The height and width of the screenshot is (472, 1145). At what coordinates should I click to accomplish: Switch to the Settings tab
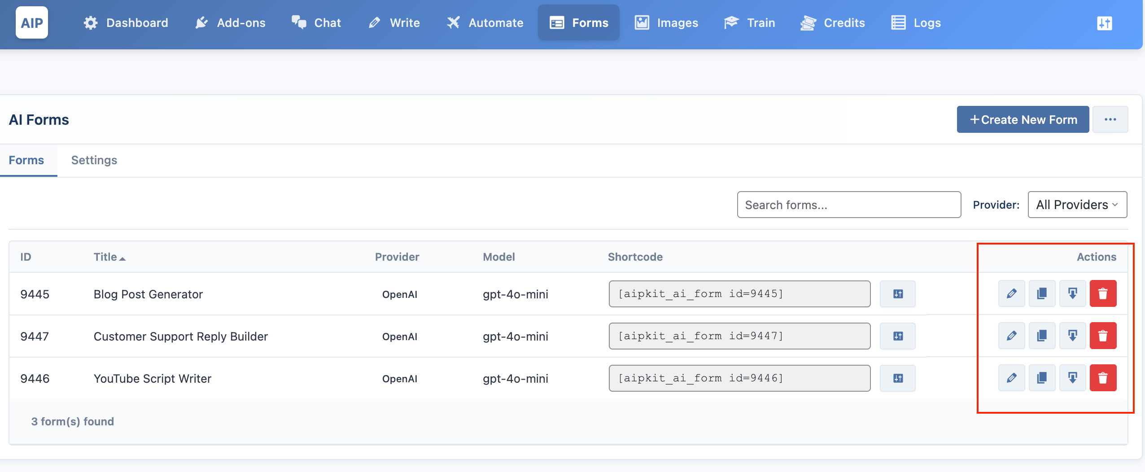click(x=94, y=160)
